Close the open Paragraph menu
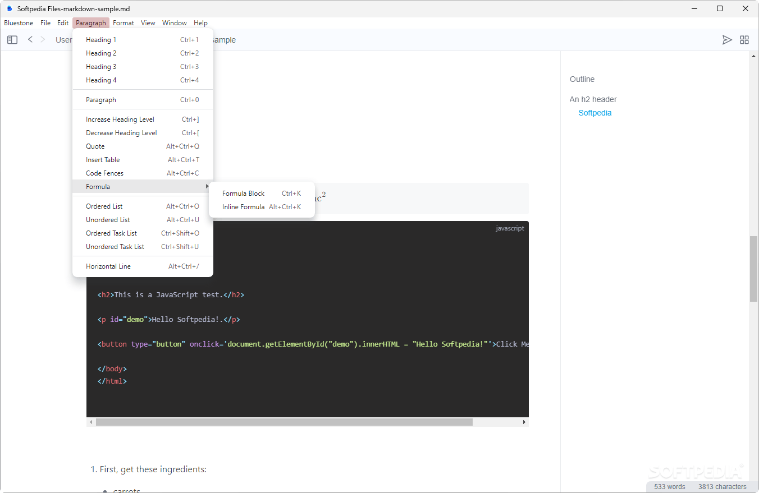759x493 pixels. point(91,23)
